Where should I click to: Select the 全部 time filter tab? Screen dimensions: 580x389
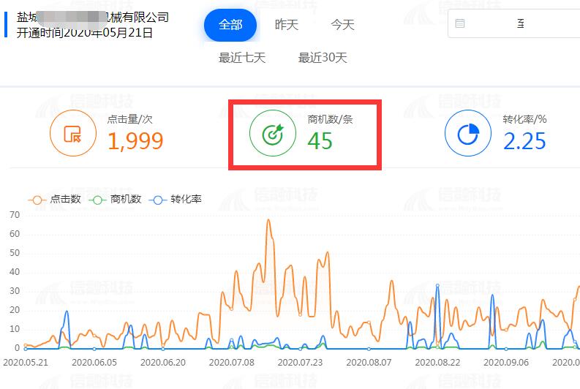230,25
